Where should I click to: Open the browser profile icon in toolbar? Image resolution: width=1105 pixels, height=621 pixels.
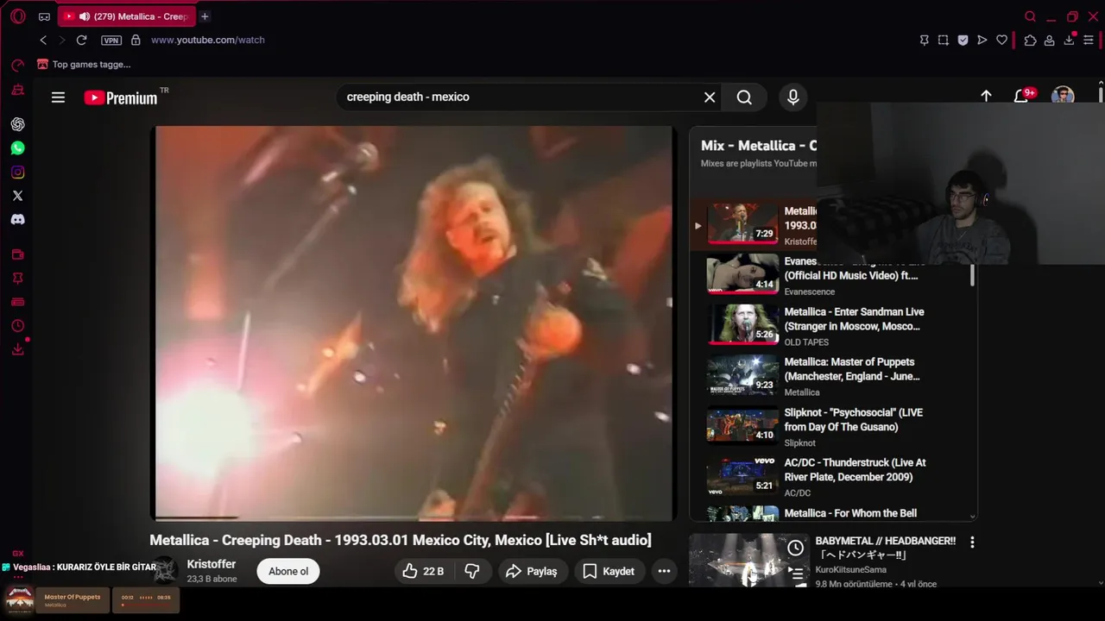[1049, 40]
